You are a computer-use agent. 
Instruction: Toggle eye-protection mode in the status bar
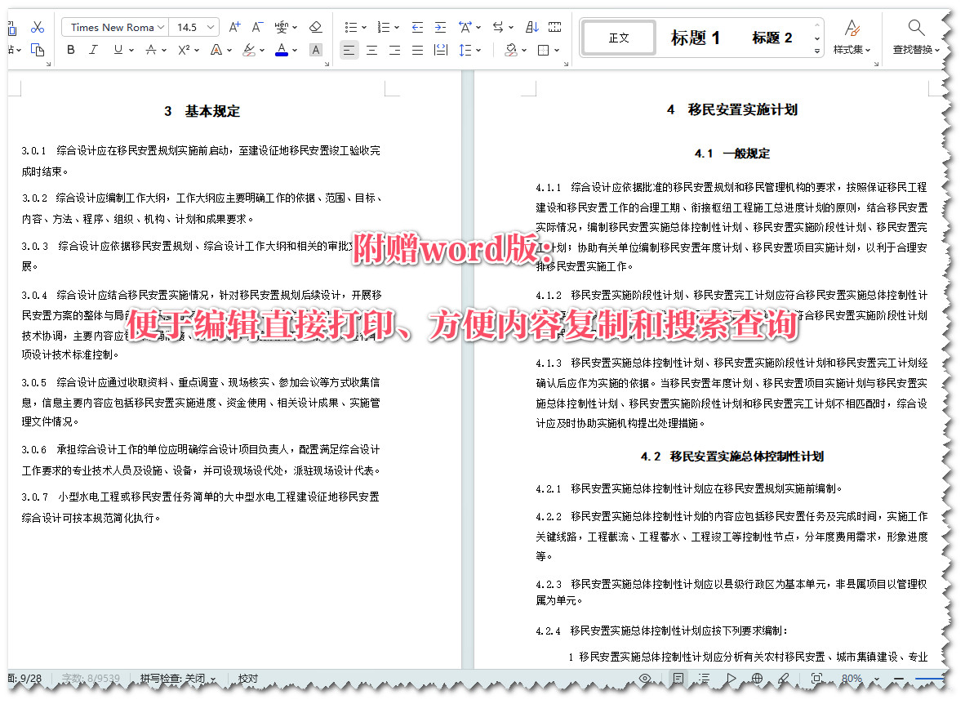[x=644, y=679]
